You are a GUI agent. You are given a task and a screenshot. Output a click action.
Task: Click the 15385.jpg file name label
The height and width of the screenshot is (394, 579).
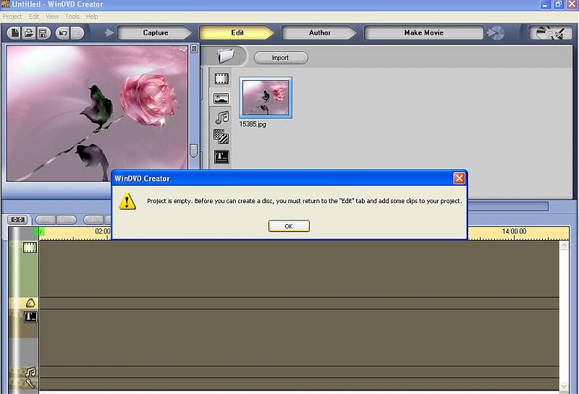click(x=253, y=124)
